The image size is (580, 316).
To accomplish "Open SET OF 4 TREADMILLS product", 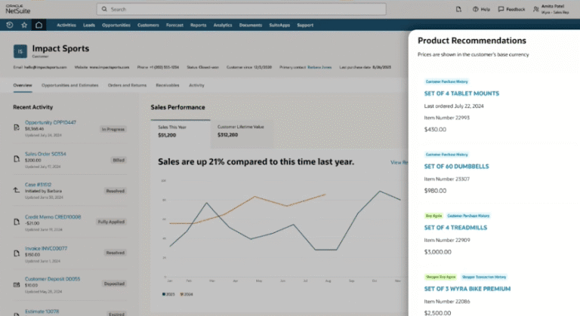I will pos(455,228).
